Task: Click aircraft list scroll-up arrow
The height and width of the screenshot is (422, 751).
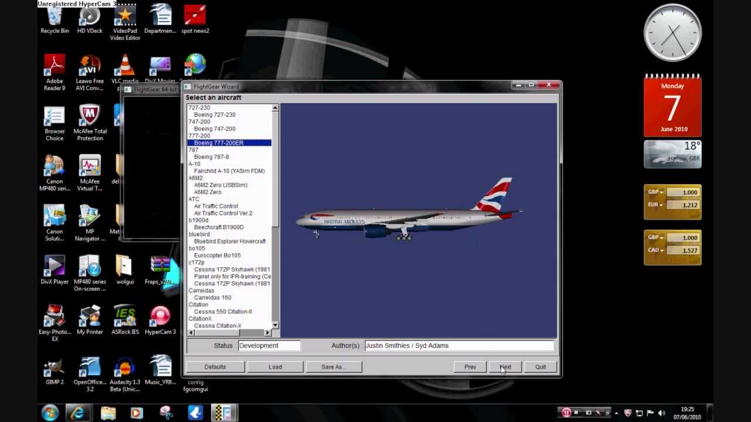Action: click(x=275, y=108)
